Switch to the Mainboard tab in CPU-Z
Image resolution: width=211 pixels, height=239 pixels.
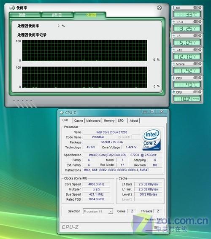pos(93,121)
